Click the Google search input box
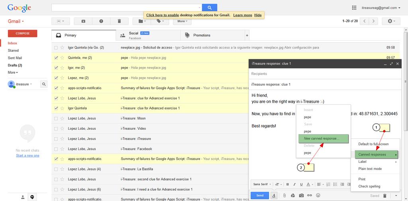 [x=127, y=8]
